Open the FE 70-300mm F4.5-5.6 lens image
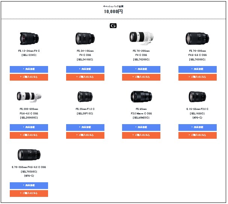Screen dimensions: 228x204 click(198, 39)
